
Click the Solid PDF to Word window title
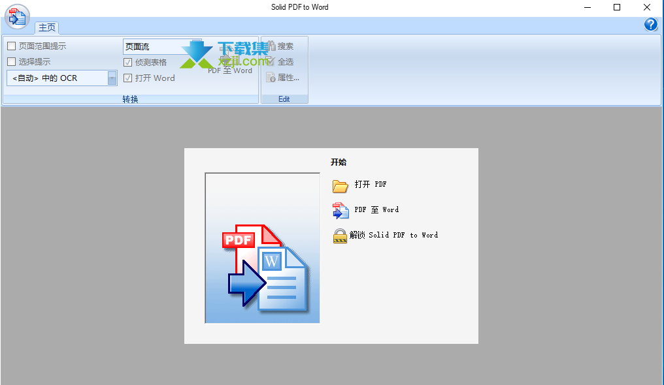click(300, 7)
